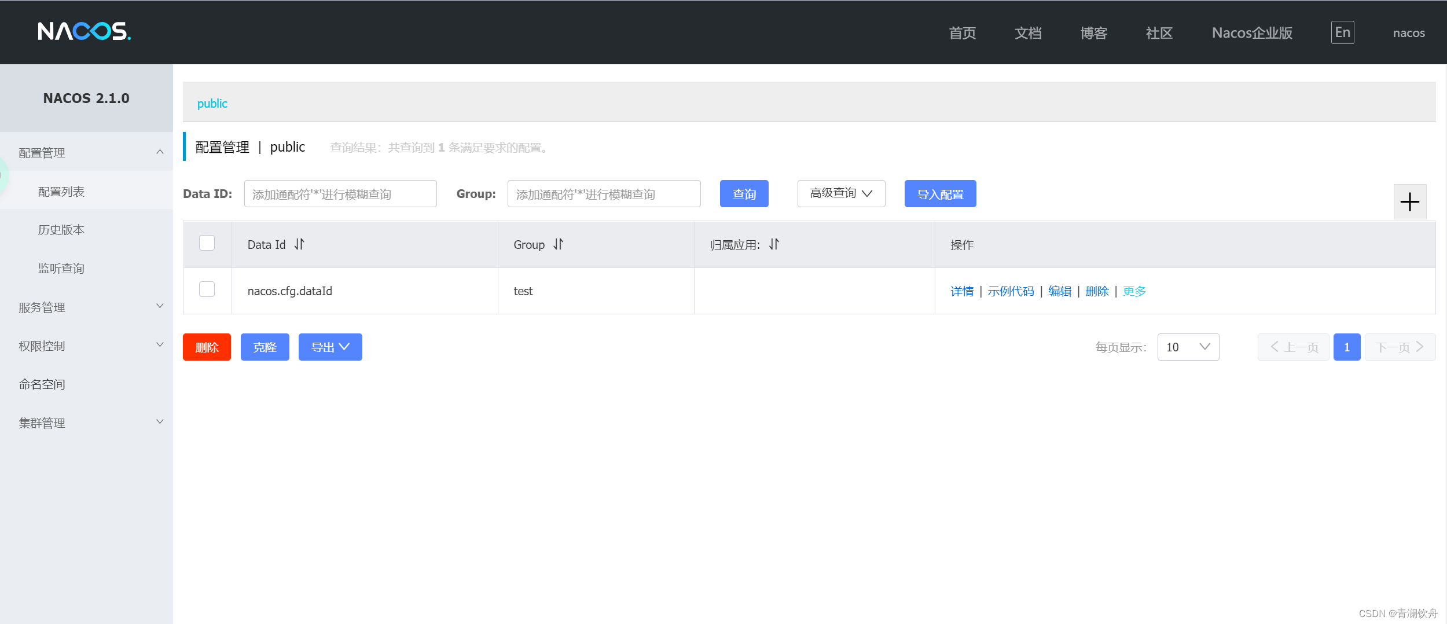Image resolution: width=1447 pixels, height=624 pixels.
Task: Expand the 服务管理 sidebar section
Action: [x=87, y=307]
